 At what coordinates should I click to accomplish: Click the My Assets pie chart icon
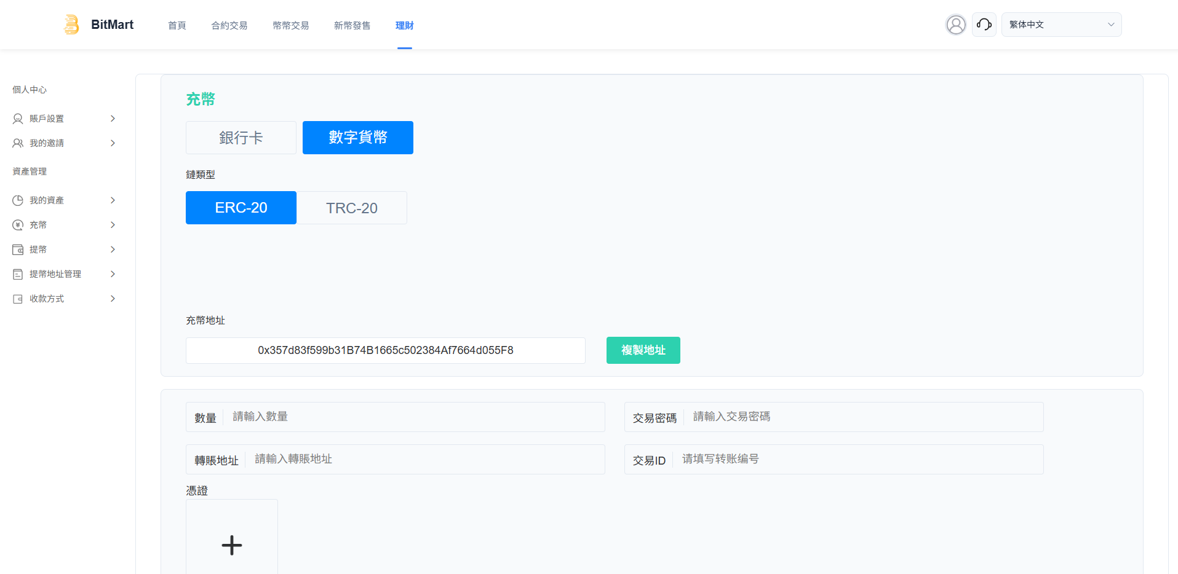[x=18, y=200]
